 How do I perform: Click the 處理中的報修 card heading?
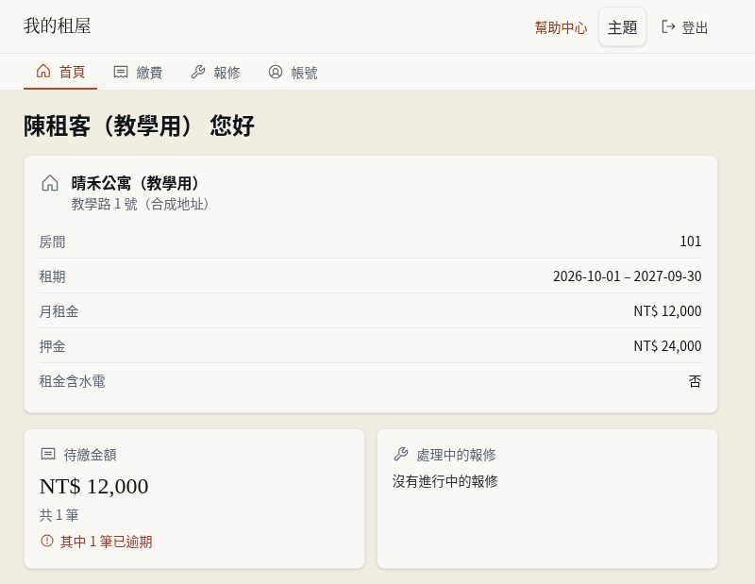tap(456, 455)
